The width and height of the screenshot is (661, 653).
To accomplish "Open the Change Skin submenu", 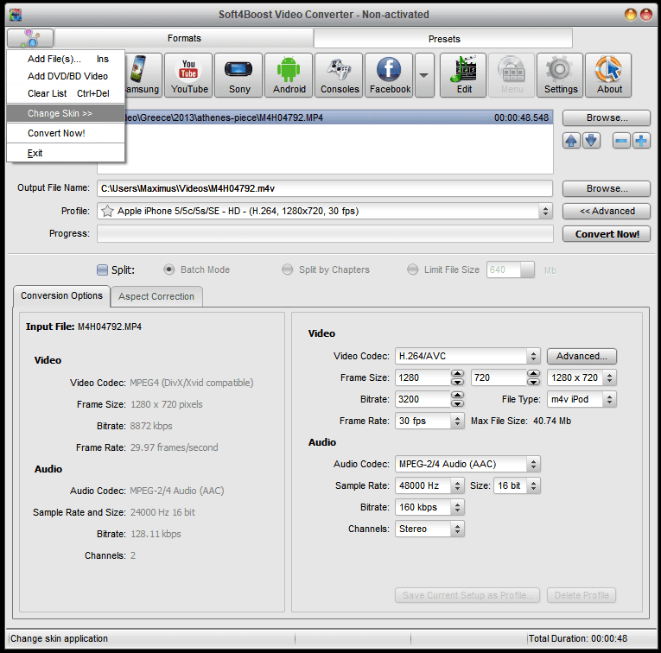I will 66,113.
